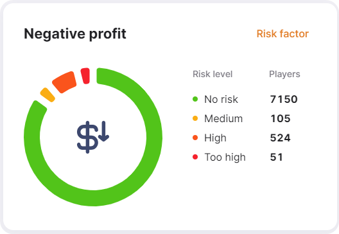Screen dimensions: 339x234
Task: Click the Negative profit title
Action: [x=75, y=34]
